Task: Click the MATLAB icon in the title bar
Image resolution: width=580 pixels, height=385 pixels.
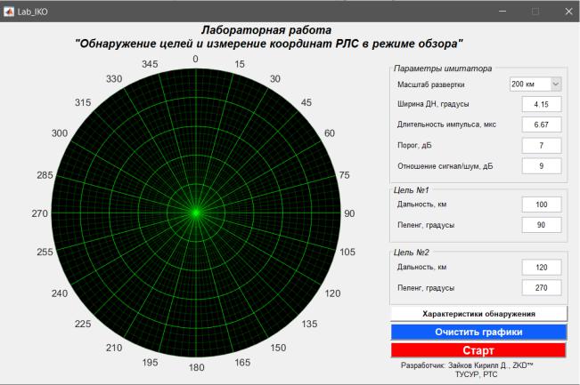Action: [x=9, y=12]
